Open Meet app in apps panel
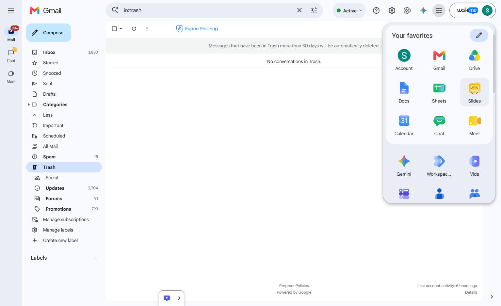 (474, 125)
